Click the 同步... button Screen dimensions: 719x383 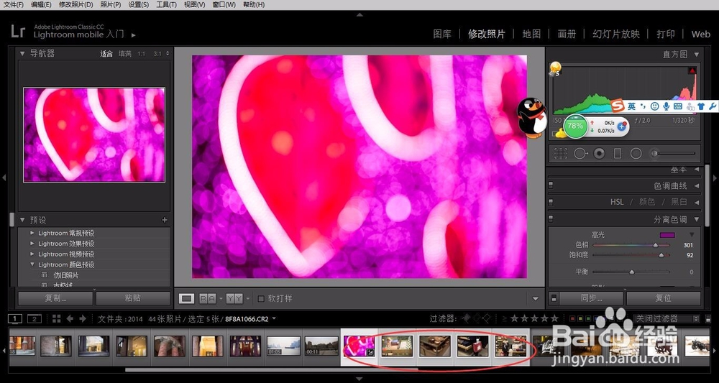[592, 298]
